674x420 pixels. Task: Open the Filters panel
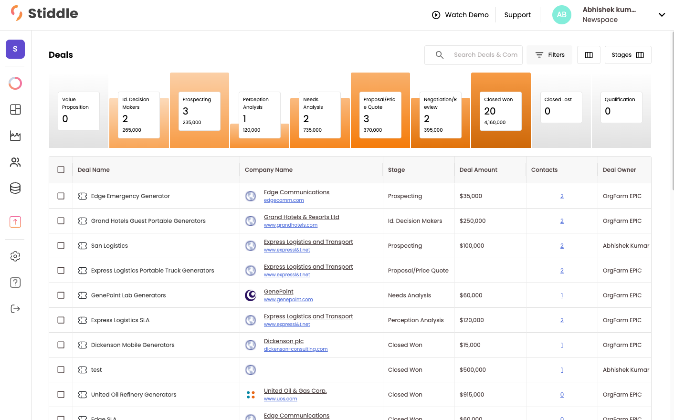(x=549, y=55)
